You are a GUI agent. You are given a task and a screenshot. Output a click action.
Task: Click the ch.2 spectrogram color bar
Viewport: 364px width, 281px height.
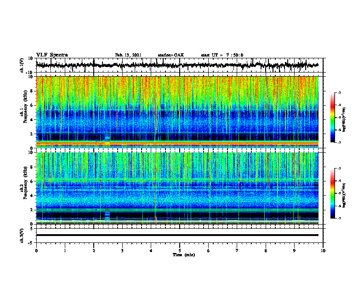(333, 193)
